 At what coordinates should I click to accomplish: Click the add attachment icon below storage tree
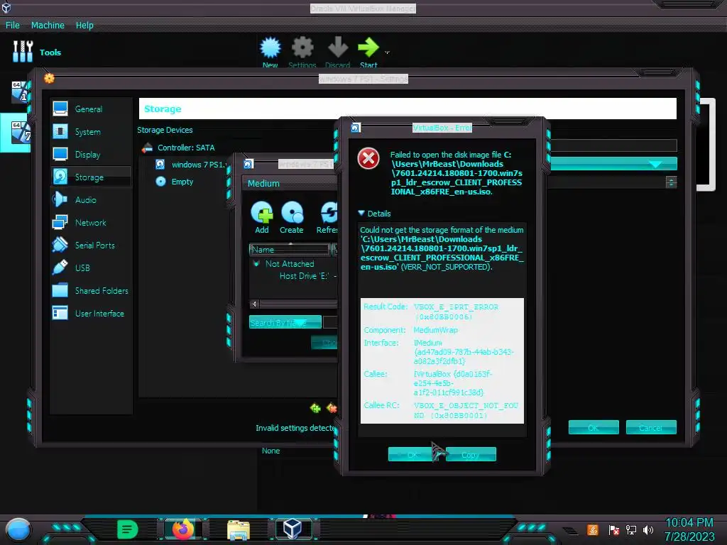coord(315,408)
